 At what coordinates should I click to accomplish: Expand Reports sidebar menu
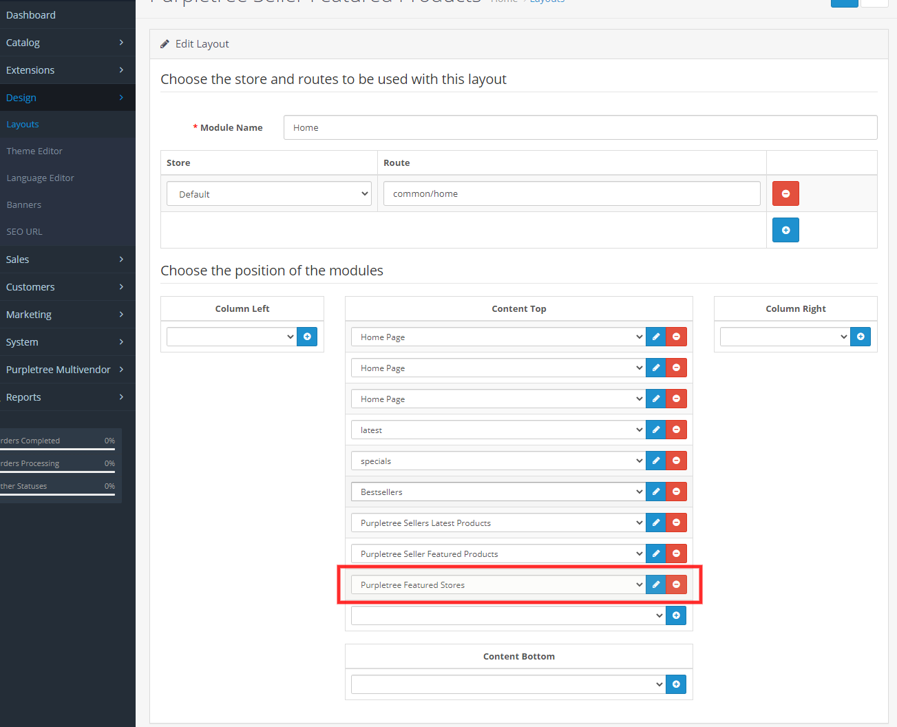click(67, 397)
